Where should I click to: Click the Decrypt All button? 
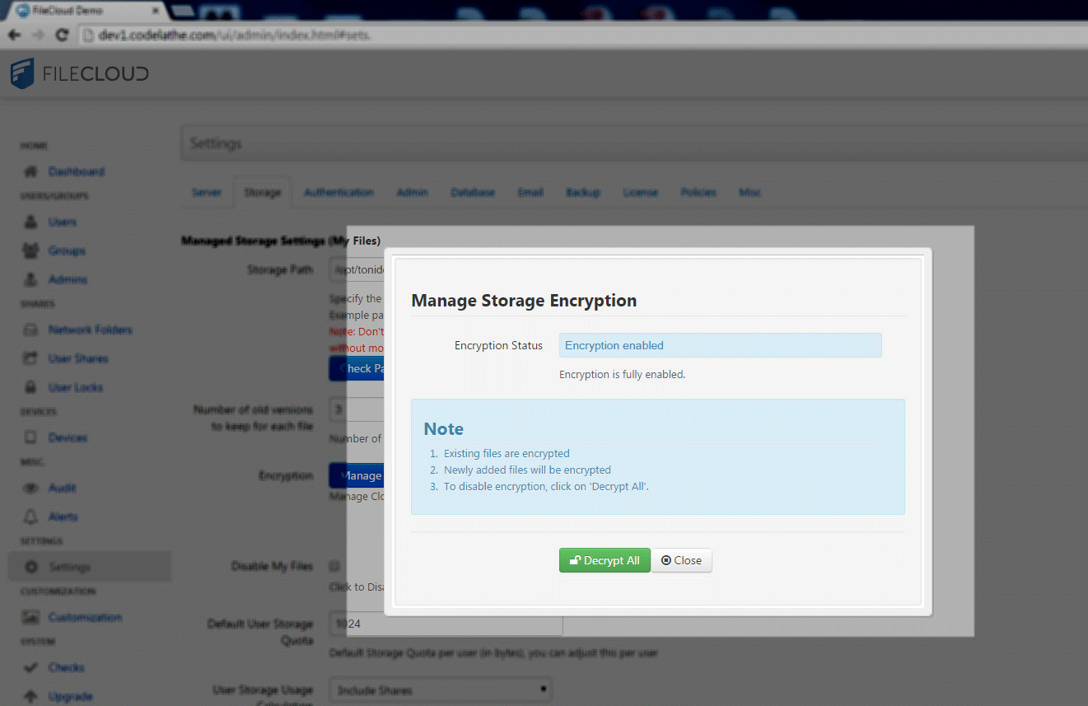[x=605, y=560]
